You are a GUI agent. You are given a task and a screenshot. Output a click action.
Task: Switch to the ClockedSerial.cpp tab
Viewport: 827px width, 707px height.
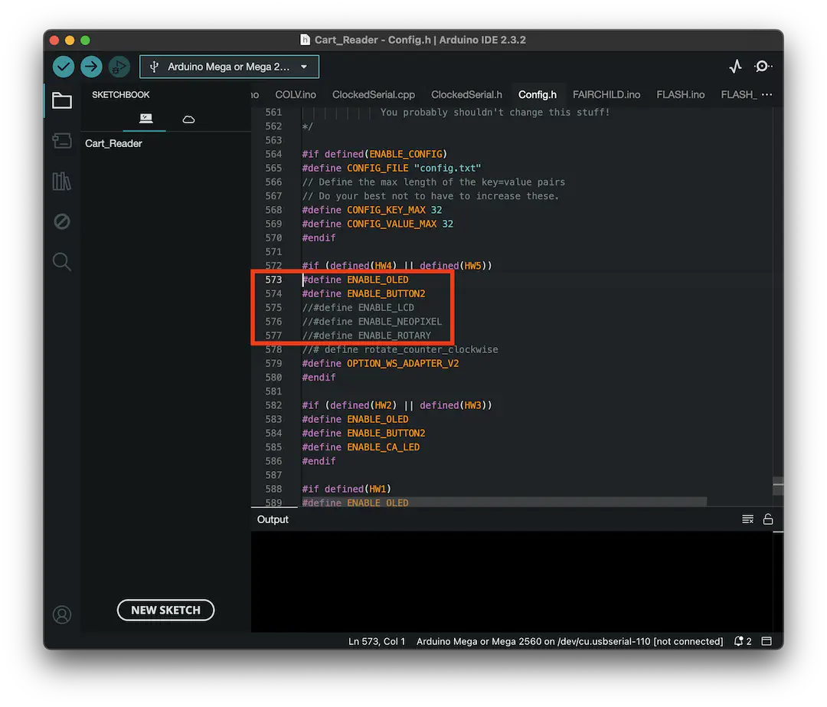pos(373,94)
